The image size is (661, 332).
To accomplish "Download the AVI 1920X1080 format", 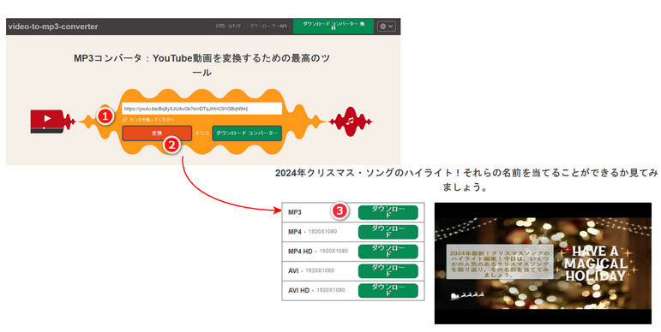I will pyautogui.click(x=388, y=271).
